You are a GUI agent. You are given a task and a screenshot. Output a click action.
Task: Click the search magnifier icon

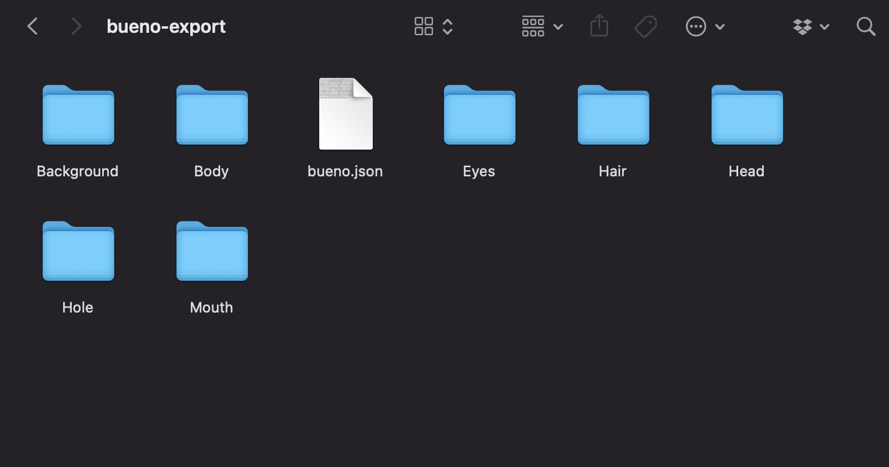pos(865,26)
